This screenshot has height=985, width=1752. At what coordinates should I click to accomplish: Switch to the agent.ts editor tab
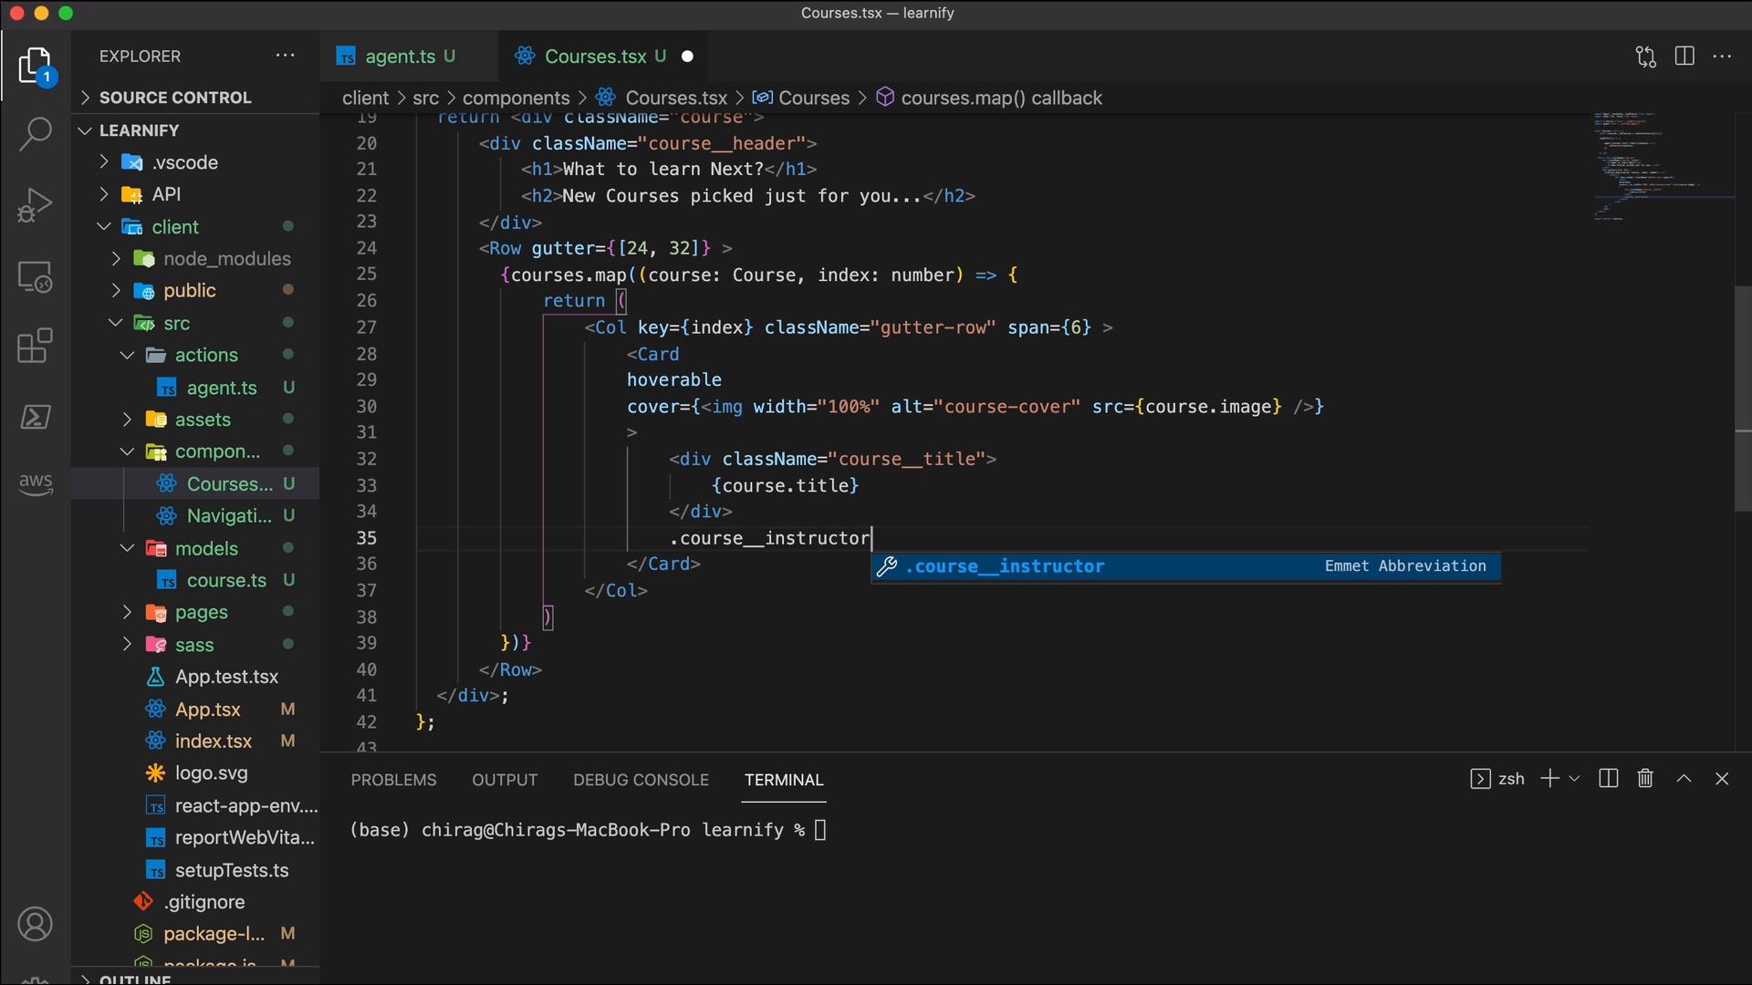[409, 57]
